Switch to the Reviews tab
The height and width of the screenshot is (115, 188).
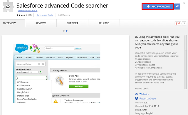coord(41,23)
